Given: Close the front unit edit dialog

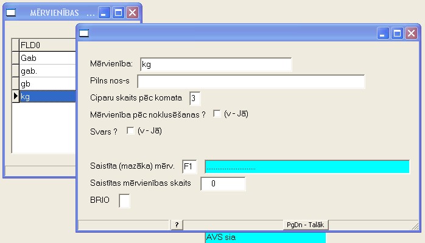Looking at the screenshot, I should [411, 33].
